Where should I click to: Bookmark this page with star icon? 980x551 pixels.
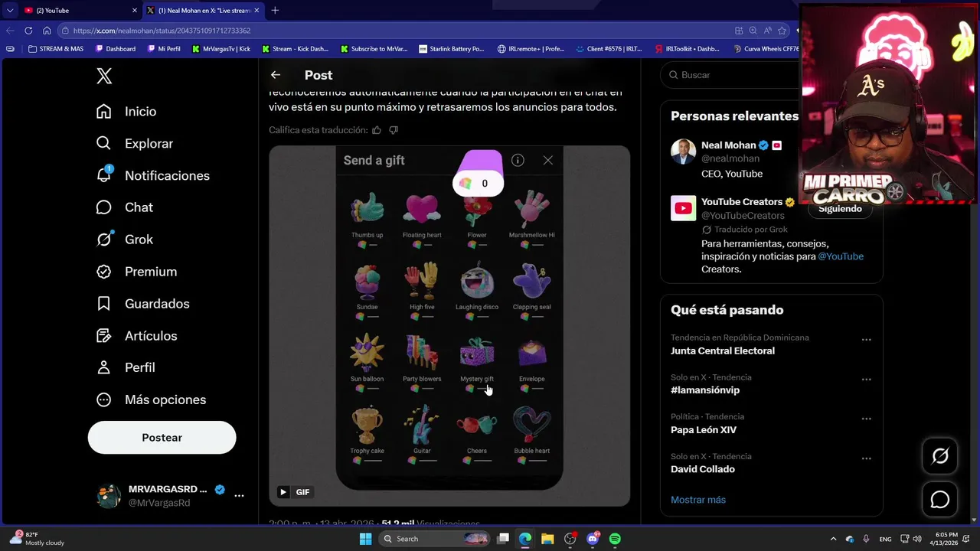(782, 31)
